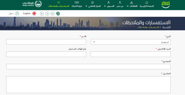
Task: Go to الرئيسية breadcrumb link
Action: click(166, 27)
